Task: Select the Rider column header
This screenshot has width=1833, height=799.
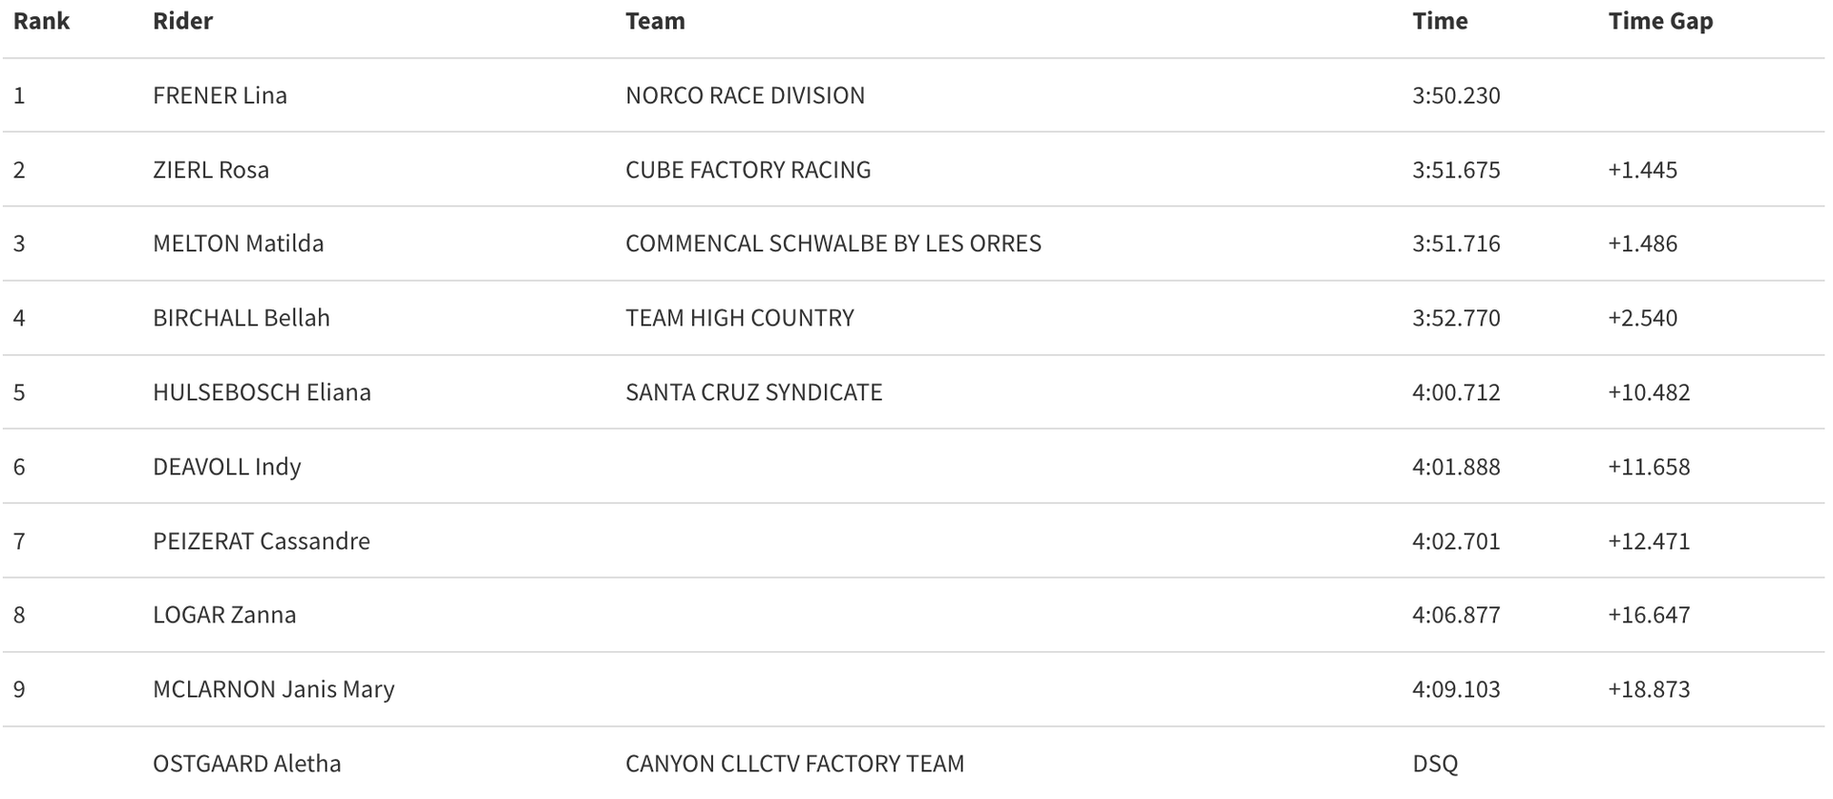Action: point(182,21)
